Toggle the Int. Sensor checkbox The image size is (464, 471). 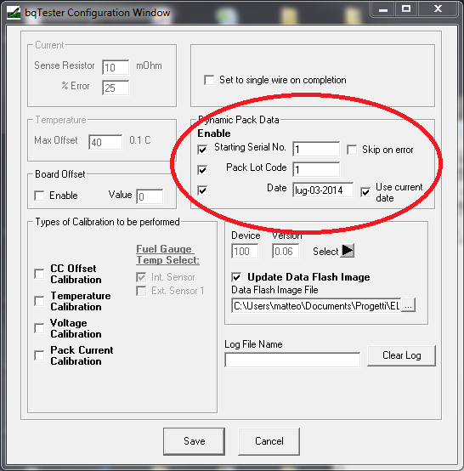coord(141,277)
